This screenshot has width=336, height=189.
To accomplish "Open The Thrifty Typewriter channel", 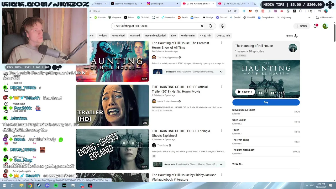I will [167, 57].
